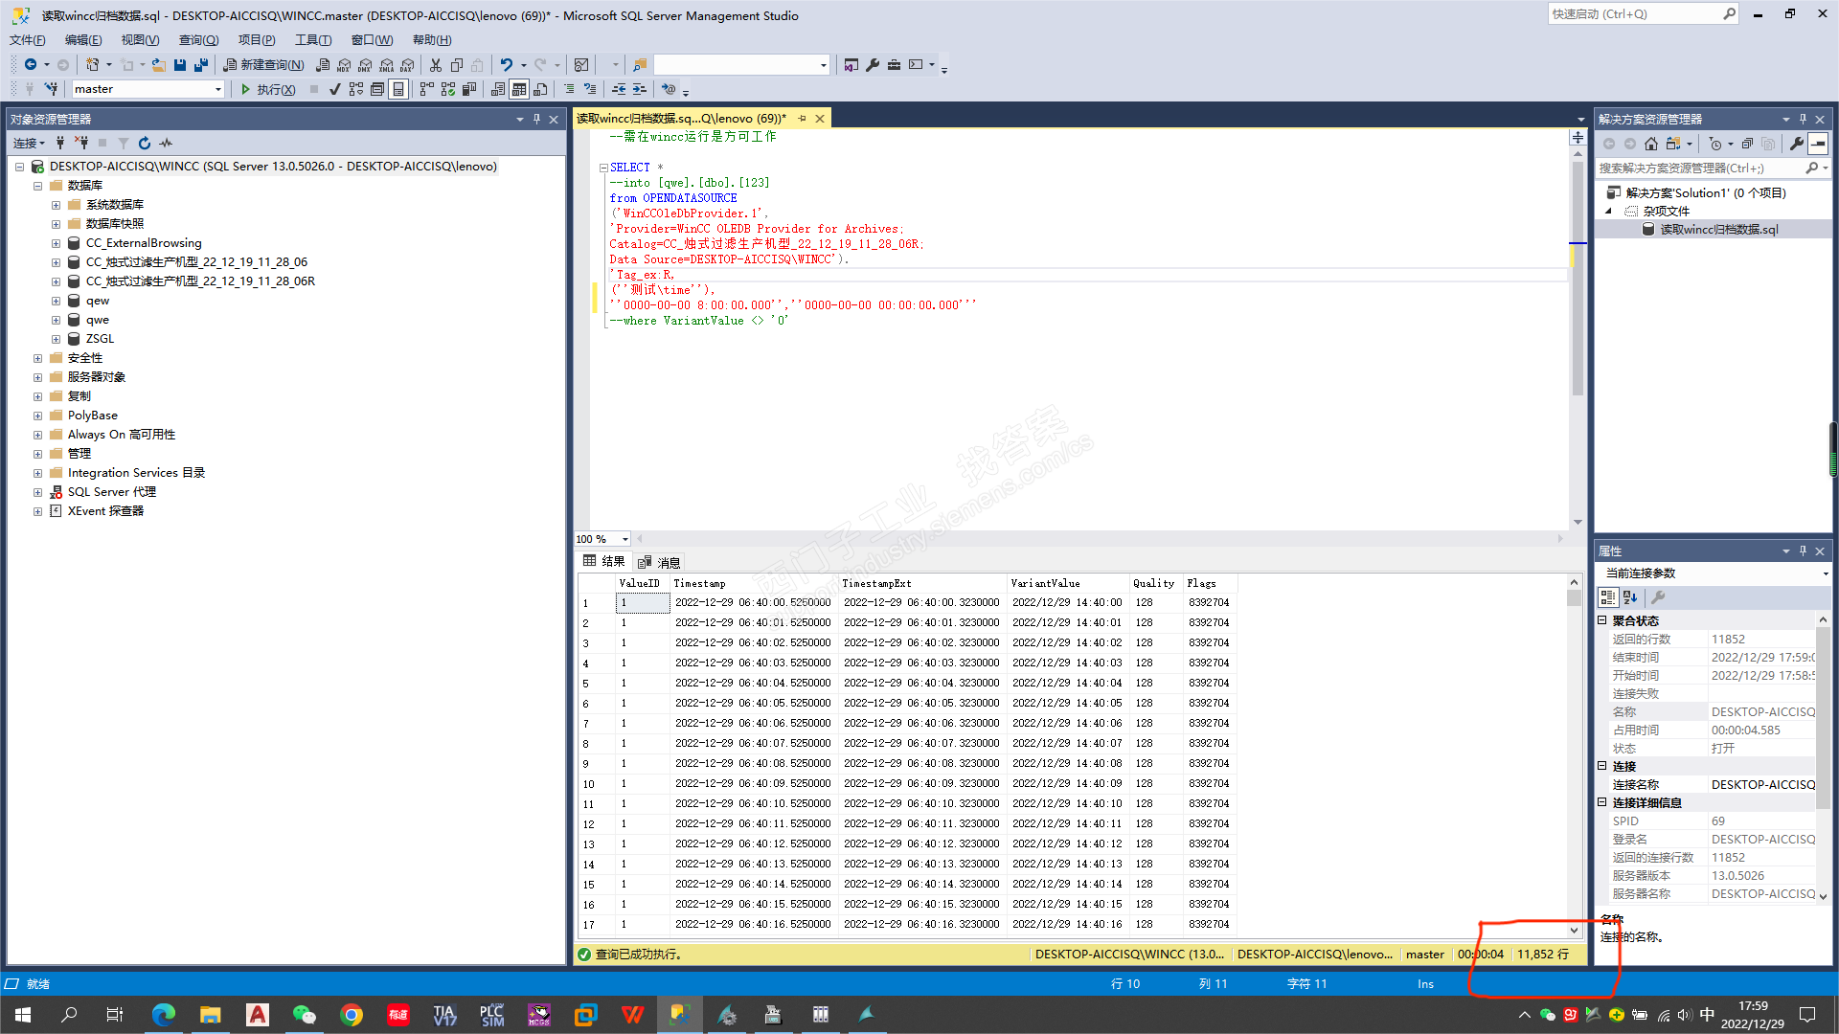Expand the ZSGL database node
Screen dimensions: 1839x1034
coord(56,339)
